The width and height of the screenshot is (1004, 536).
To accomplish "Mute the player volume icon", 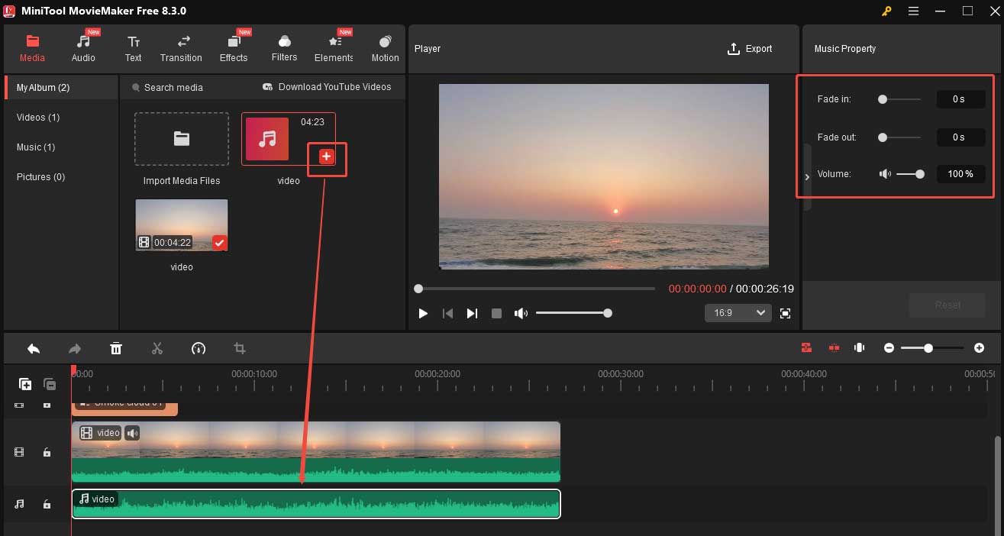I will pos(521,314).
